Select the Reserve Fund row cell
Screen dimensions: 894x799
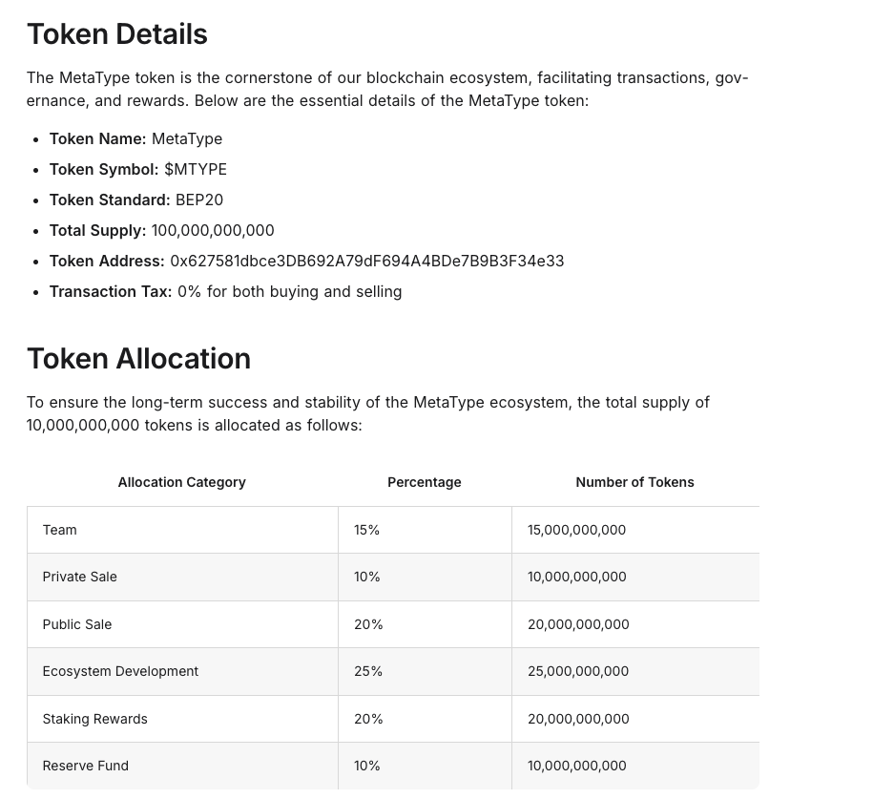(x=86, y=766)
